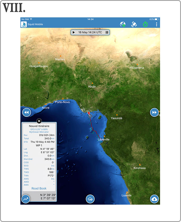Step forward with the right fast-forward button
181x222 pixels.
pos(154,113)
